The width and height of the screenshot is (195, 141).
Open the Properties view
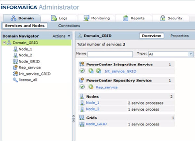tap(179, 36)
